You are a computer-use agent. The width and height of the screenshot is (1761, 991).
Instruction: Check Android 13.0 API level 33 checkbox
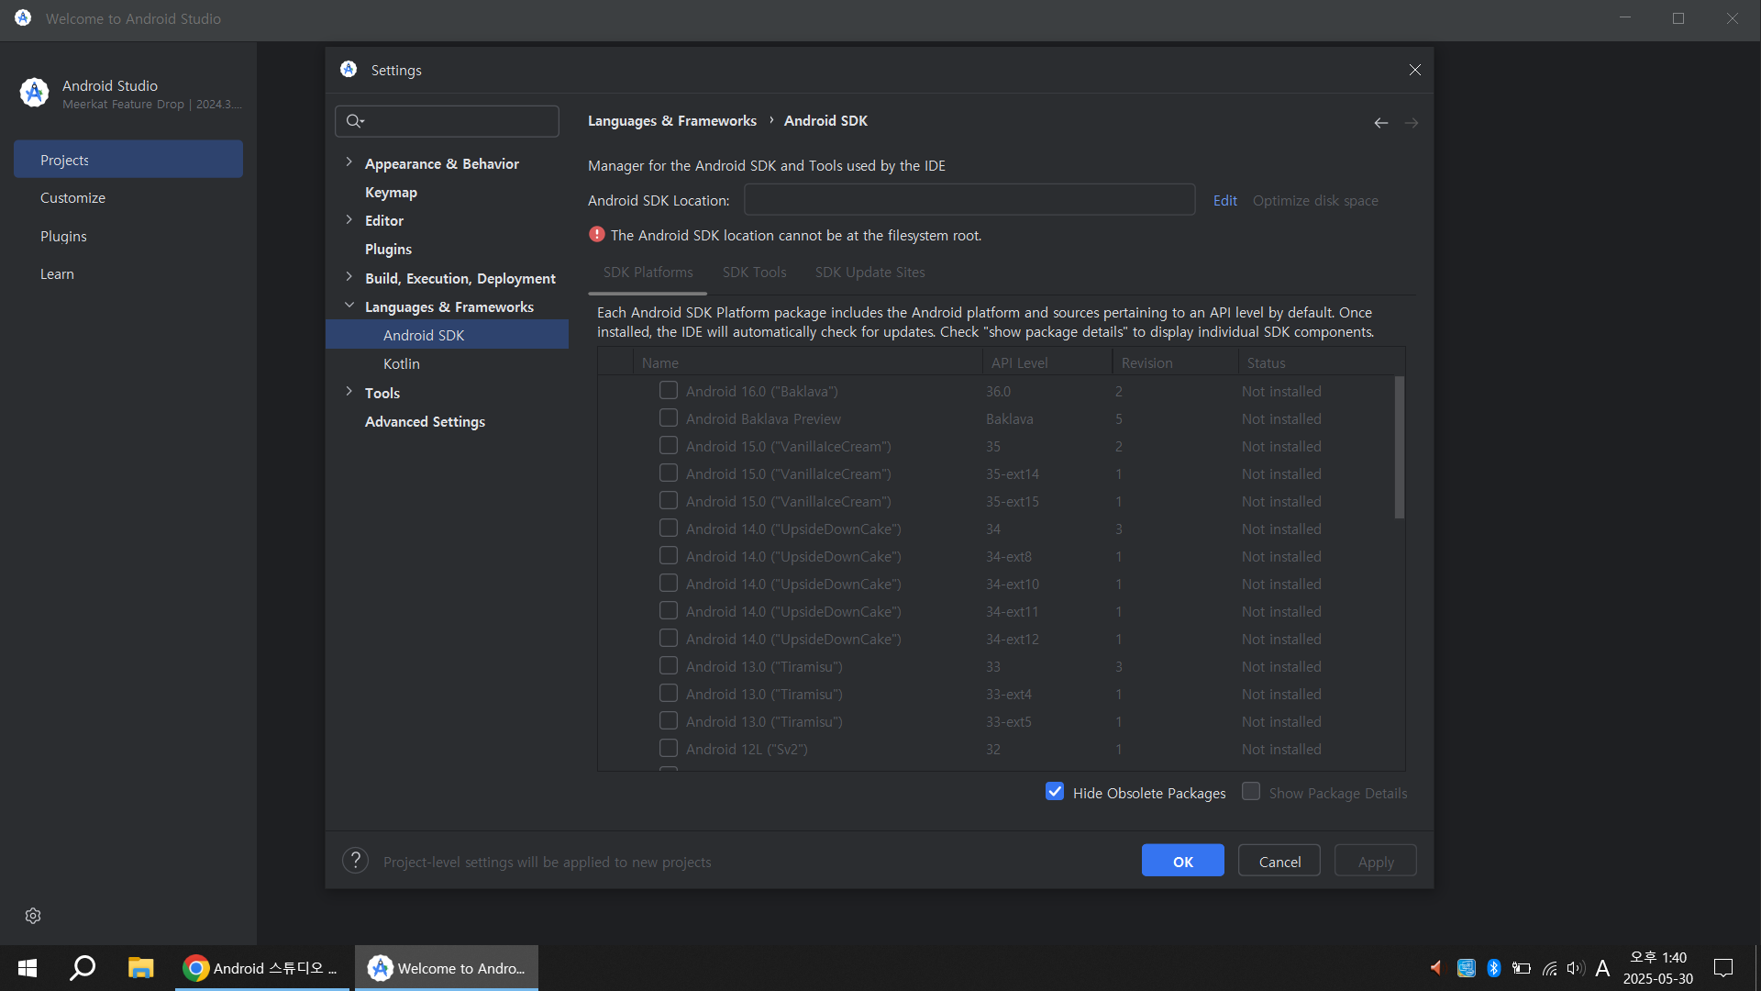coord(669,665)
